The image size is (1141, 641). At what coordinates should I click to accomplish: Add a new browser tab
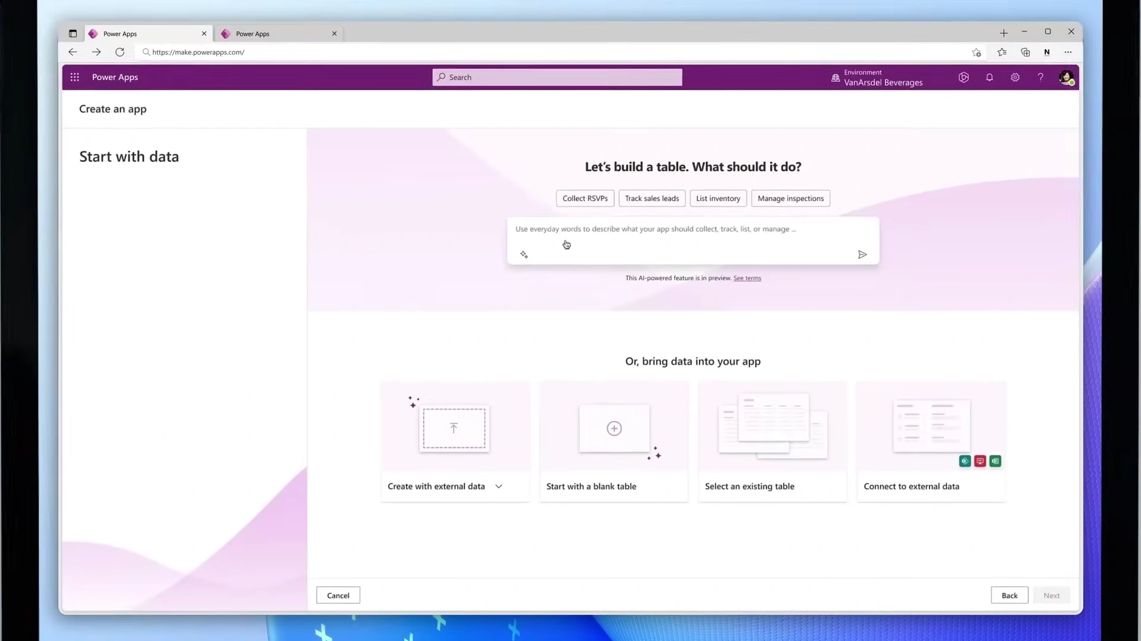click(1004, 33)
